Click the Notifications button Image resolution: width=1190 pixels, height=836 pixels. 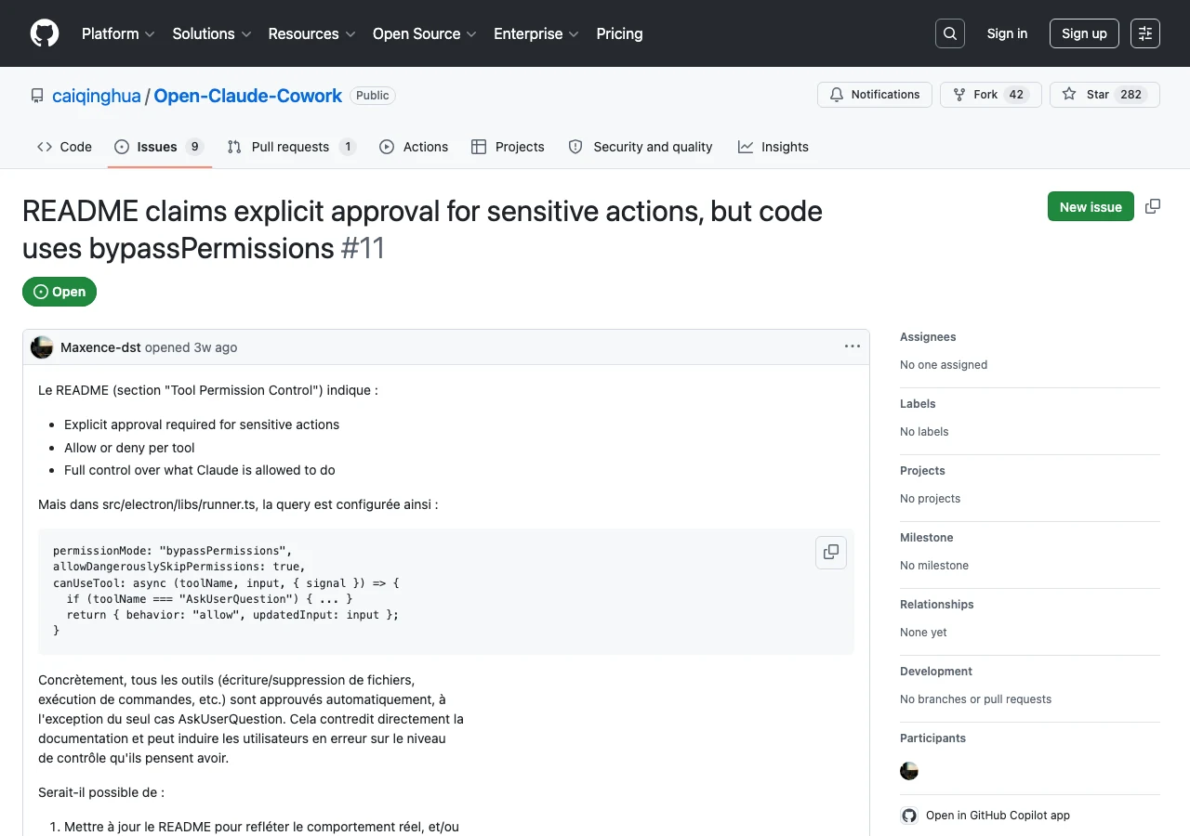pos(875,95)
